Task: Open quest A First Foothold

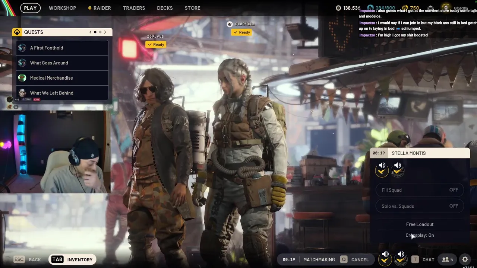Action: [62, 48]
